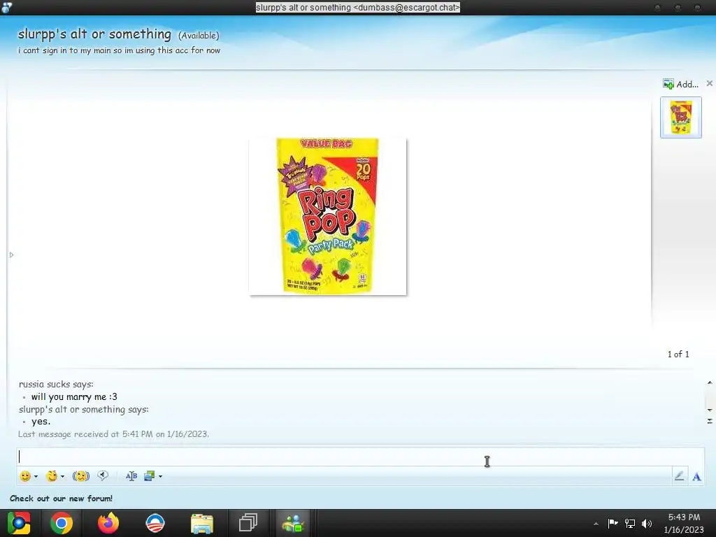Switch to handwriting mode pen icon

pyautogui.click(x=680, y=476)
